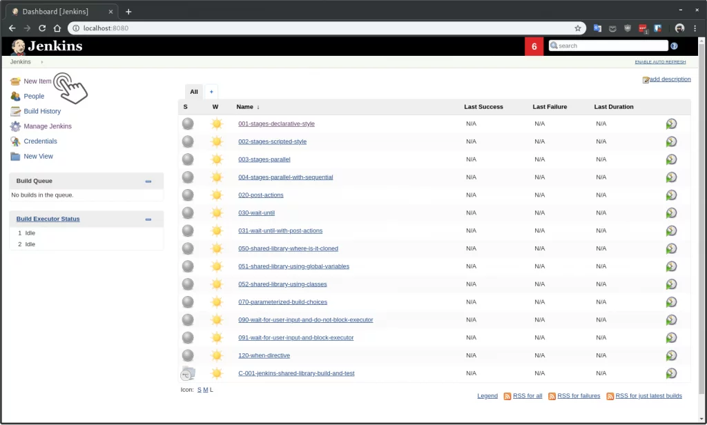Open RSS for just latest builds

pos(648,396)
